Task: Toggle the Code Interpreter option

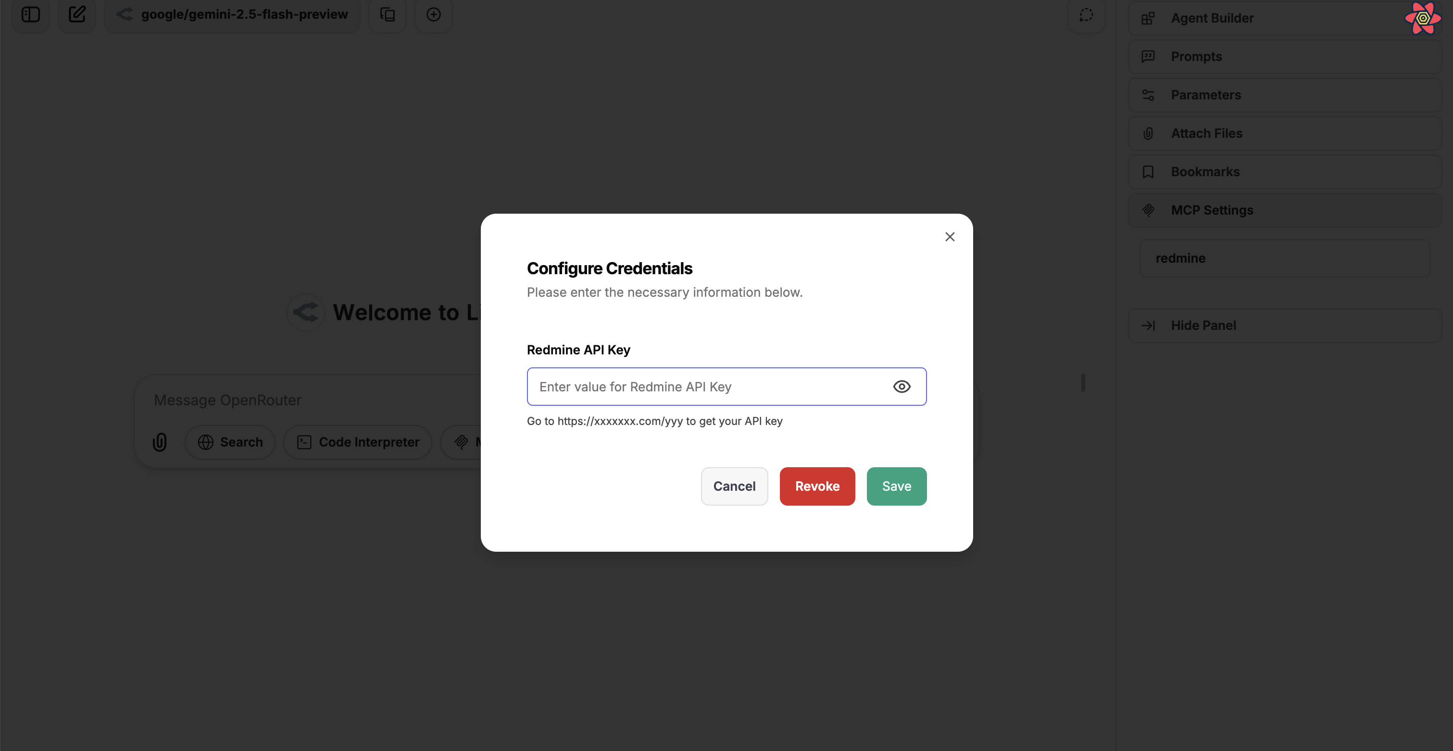Action: [x=358, y=442]
